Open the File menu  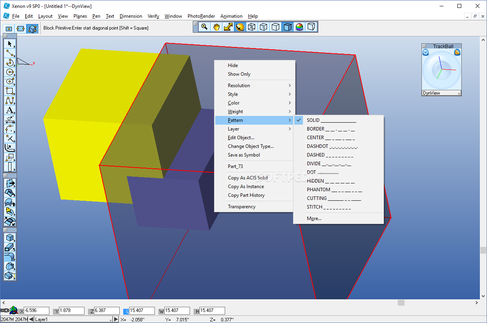coord(16,16)
